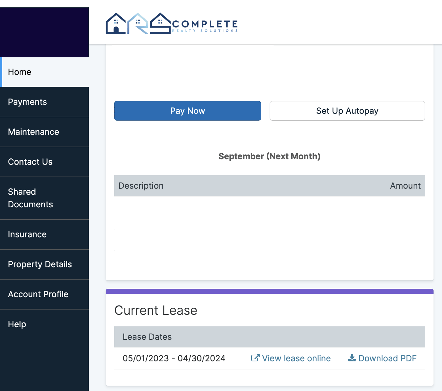Open the Payments section from the sidebar
Image resolution: width=442 pixels, height=391 pixels.
click(28, 102)
